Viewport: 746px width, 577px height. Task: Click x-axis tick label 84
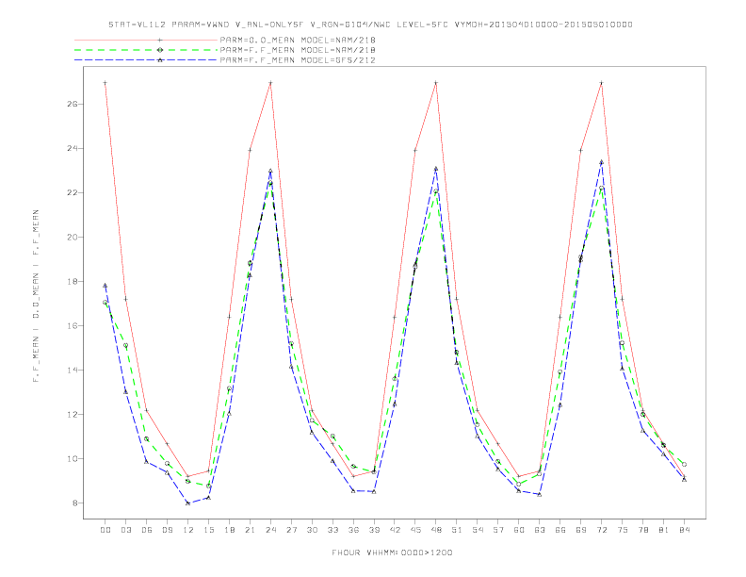684,530
